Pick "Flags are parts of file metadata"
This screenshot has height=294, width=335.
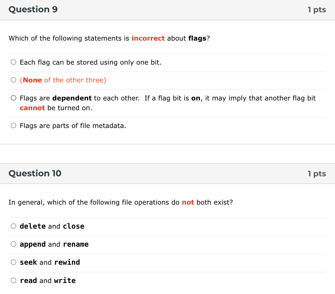pos(13,125)
